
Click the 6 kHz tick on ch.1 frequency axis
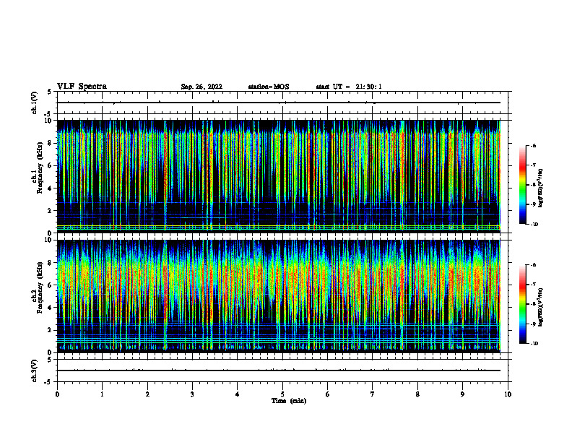pos(51,165)
